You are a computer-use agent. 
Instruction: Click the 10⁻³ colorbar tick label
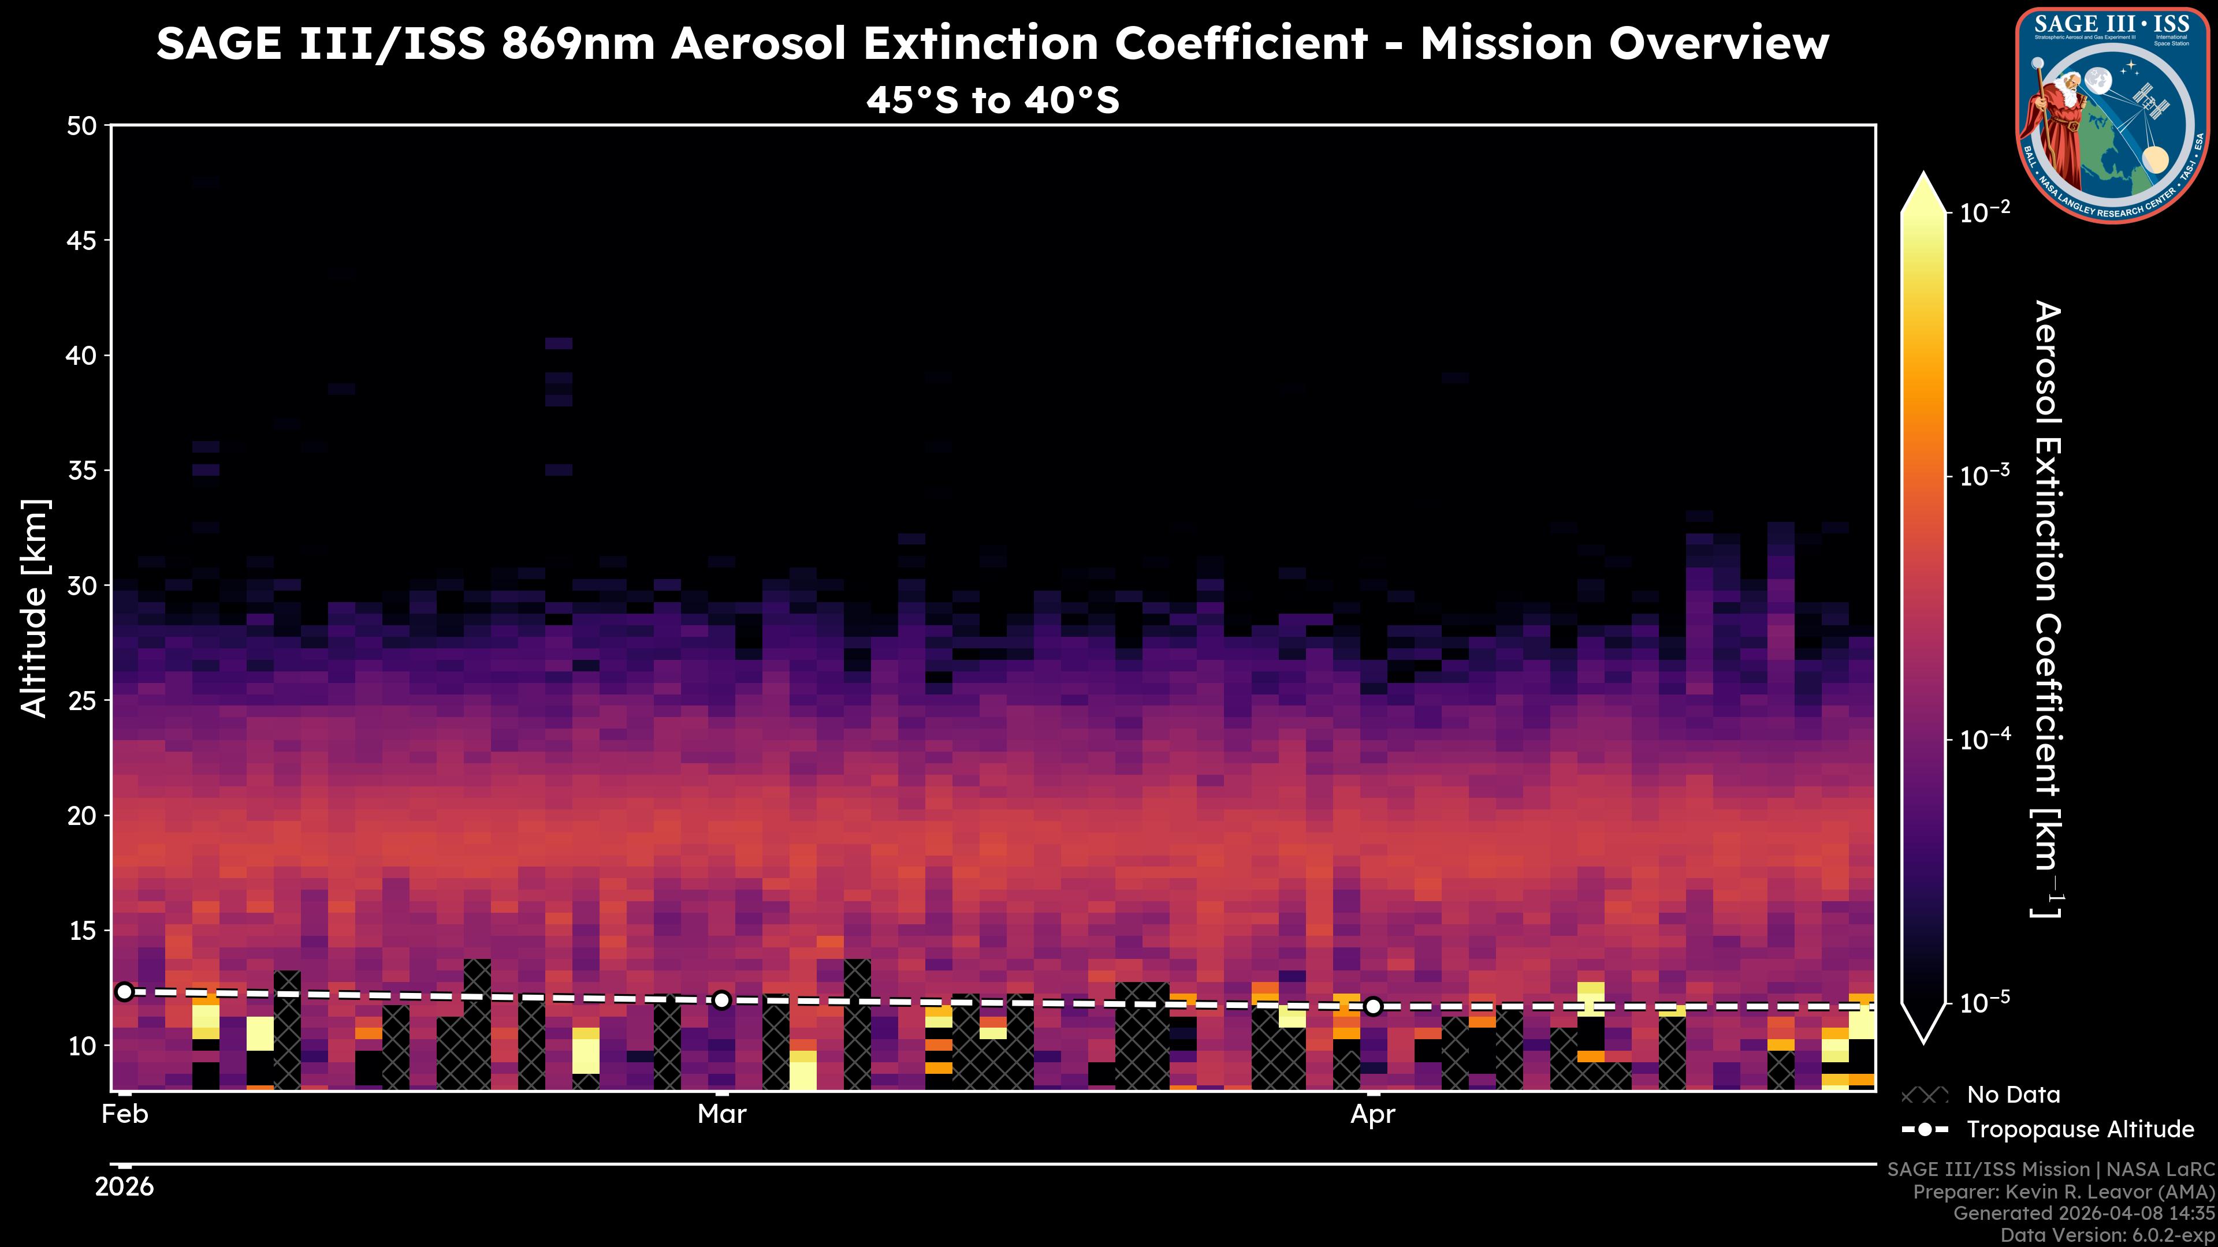tap(1986, 475)
